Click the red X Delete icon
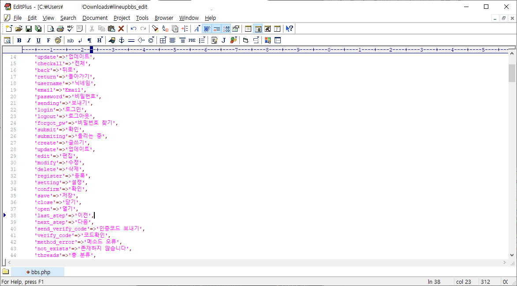This screenshot has height=286, width=517. click(x=121, y=29)
